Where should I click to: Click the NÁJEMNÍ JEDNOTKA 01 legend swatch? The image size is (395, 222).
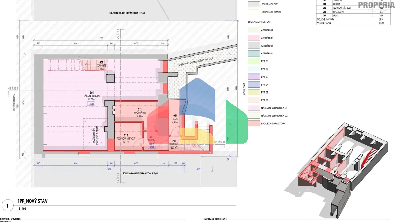click(254, 108)
